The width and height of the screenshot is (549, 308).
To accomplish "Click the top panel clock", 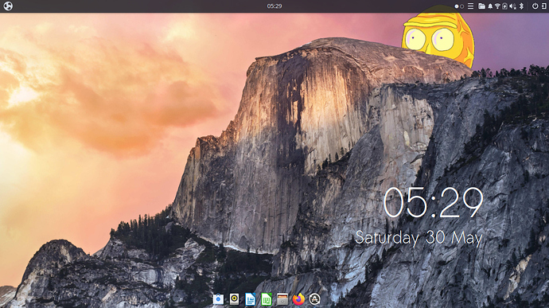I will pos(274,6).
